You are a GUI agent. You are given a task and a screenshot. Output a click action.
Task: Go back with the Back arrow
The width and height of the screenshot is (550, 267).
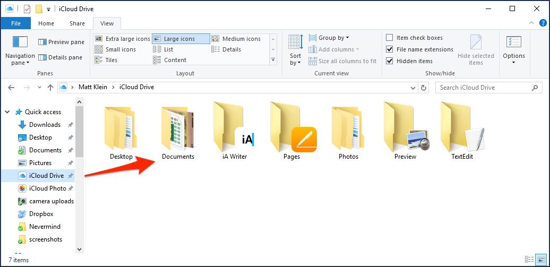pyautogui.click(x=11, y=88)
